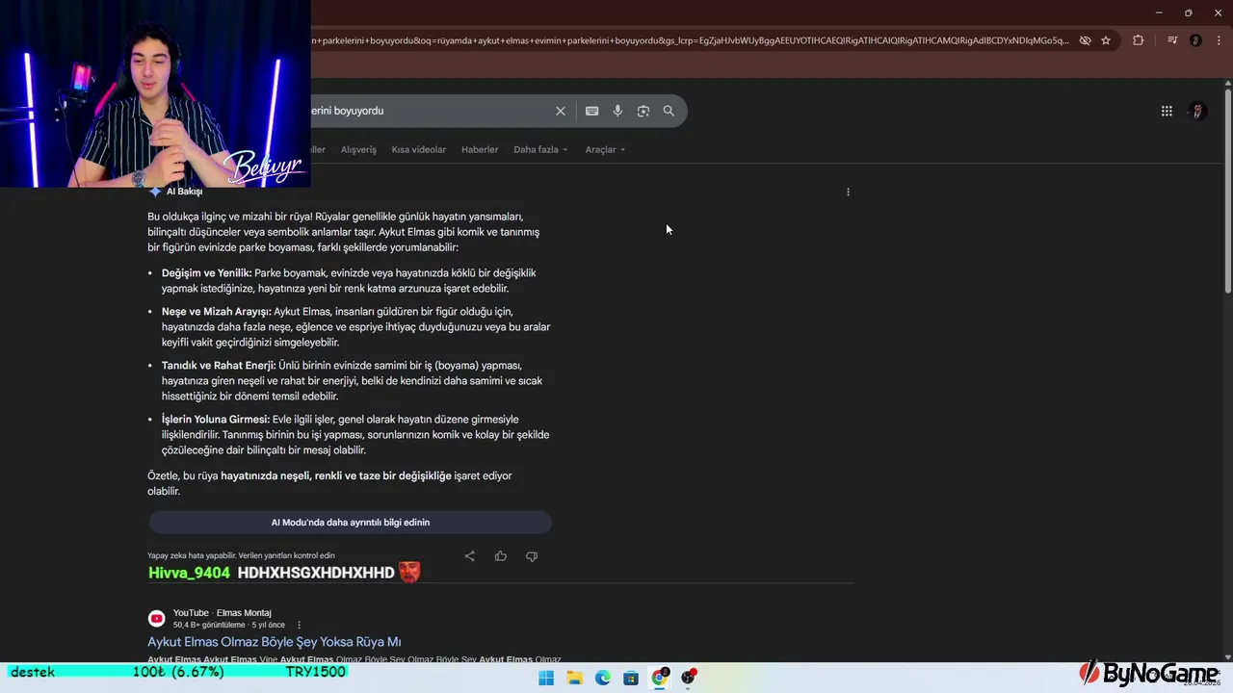Switch to Chrome in the taskbar
The image size is (1233, 693).
(x=660, y=678)
